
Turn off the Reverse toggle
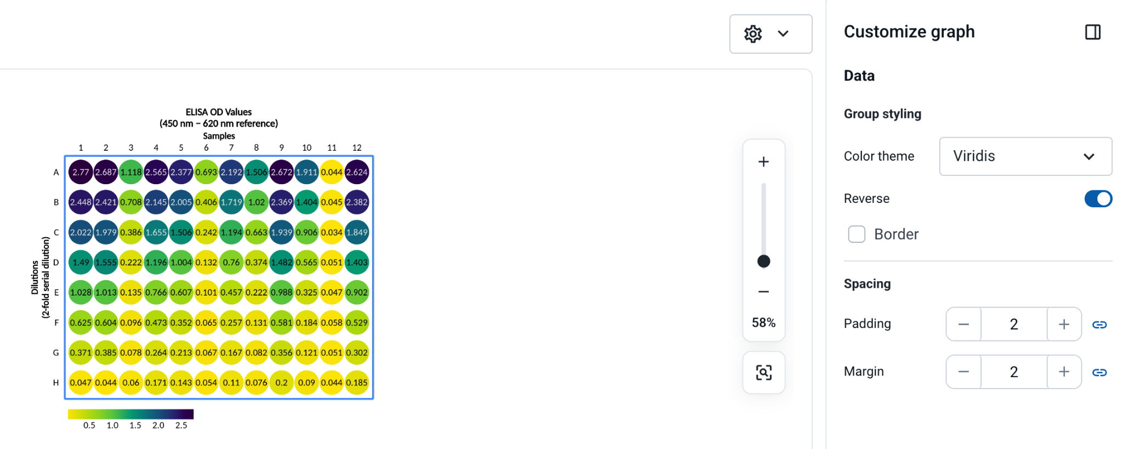coord(1098,198)
